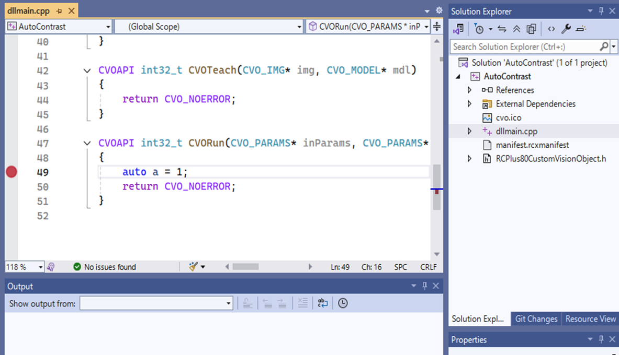Open the 118 % zoom level dropdown
619x355 pixels.
[40, 267]
